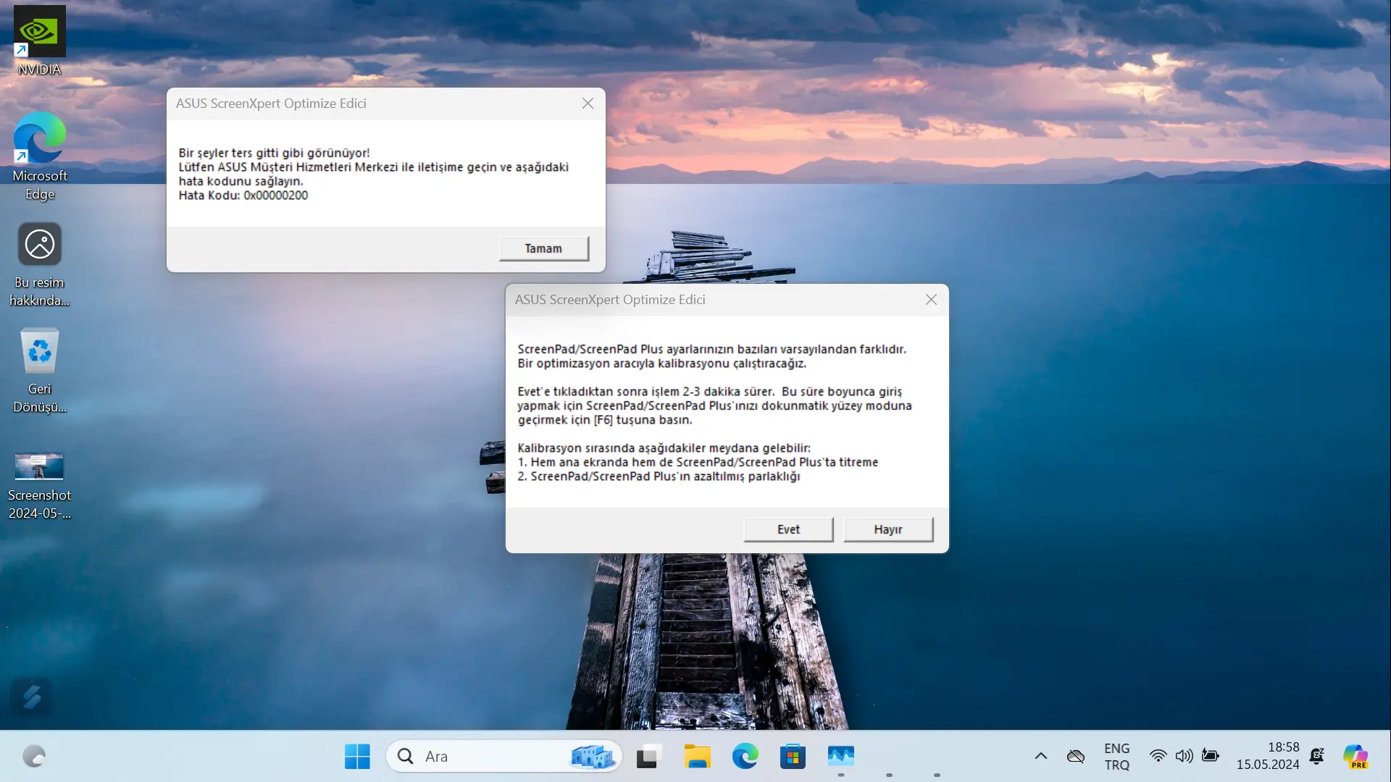Click the Ara search box in the taskbar

tap(504, 757)
